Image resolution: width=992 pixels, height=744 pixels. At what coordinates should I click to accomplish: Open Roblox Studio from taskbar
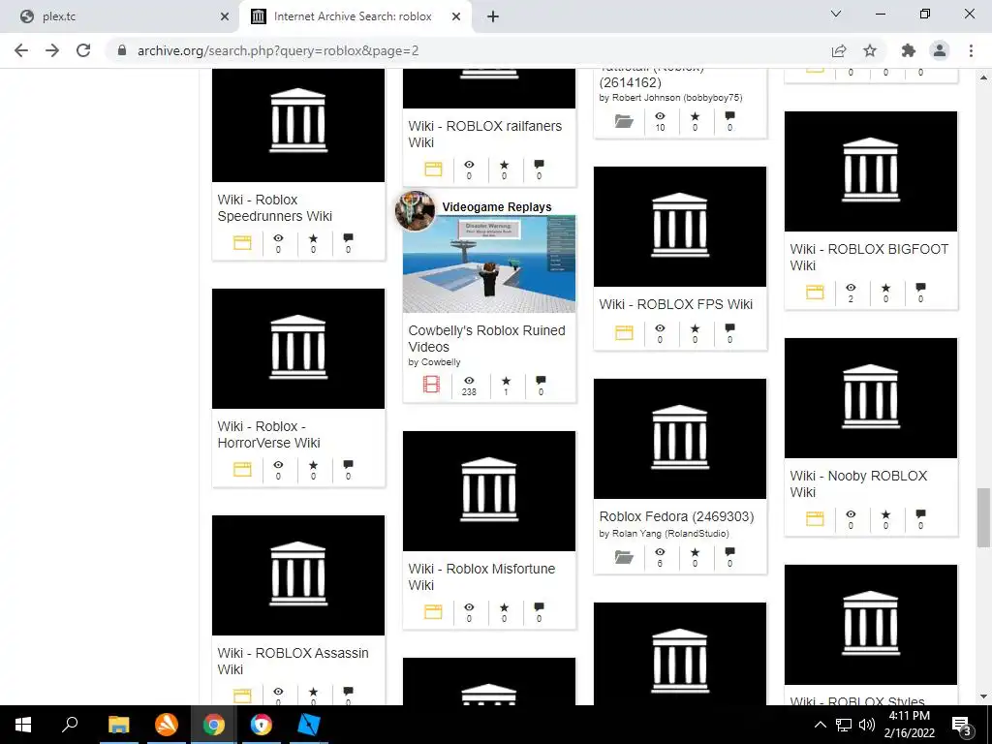(308, 725)
